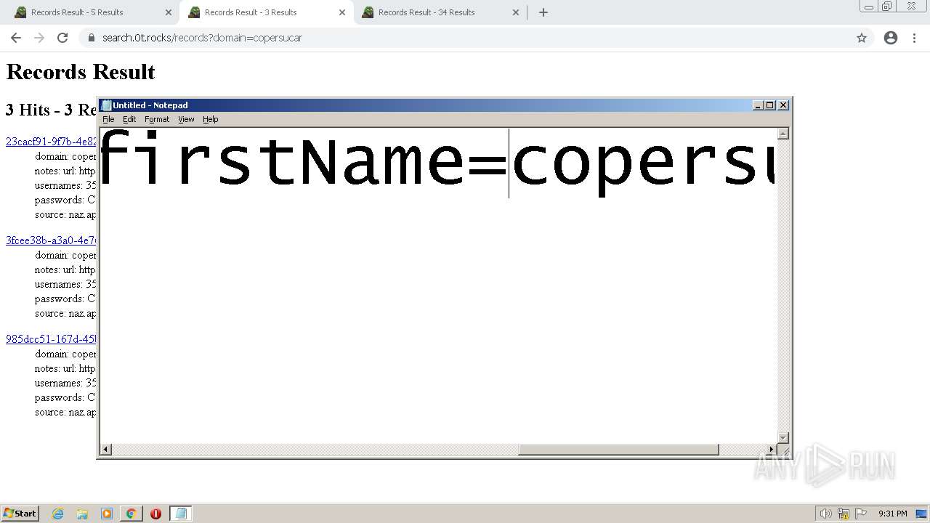Open Notepad's Help menu
This screenshot has height=523, width=930.
click(210, 119)
